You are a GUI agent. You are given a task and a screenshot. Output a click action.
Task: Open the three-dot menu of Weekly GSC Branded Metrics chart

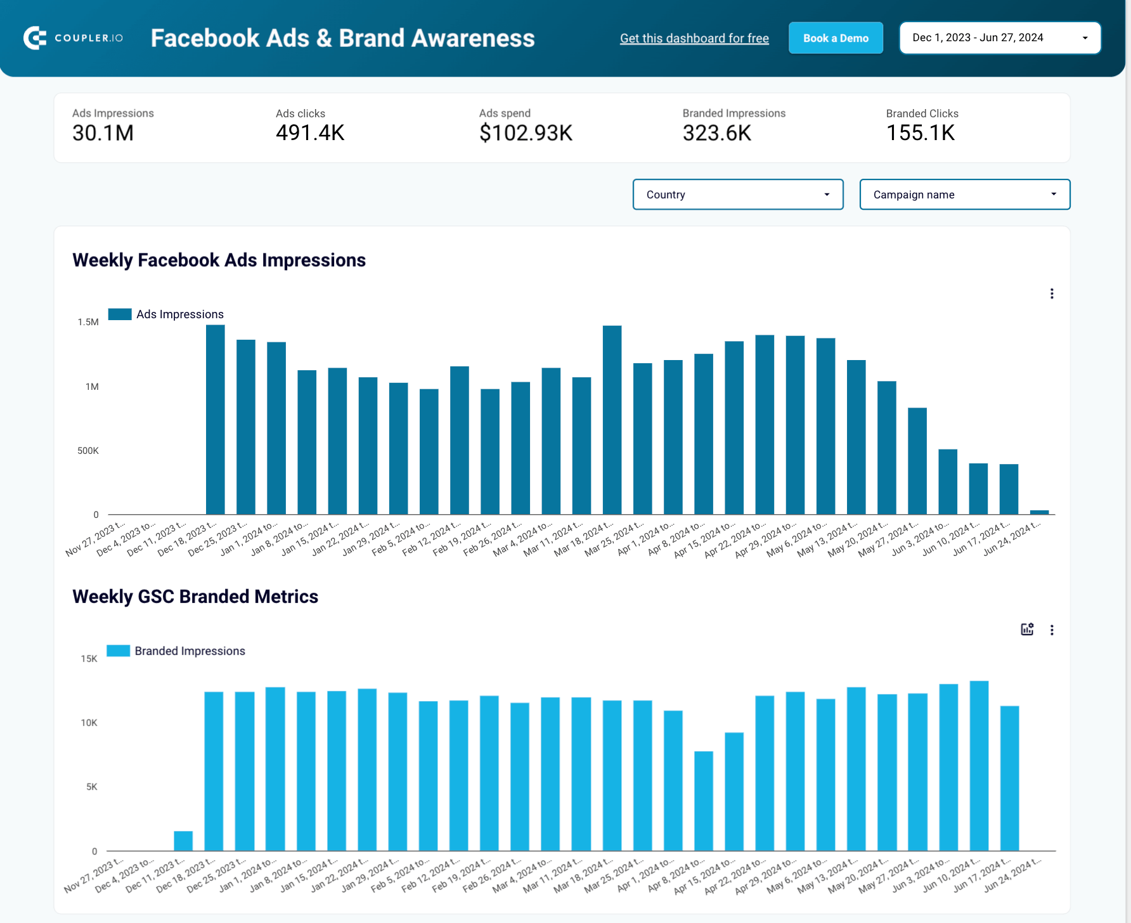pyautogui.click(x=1052, y=630)
